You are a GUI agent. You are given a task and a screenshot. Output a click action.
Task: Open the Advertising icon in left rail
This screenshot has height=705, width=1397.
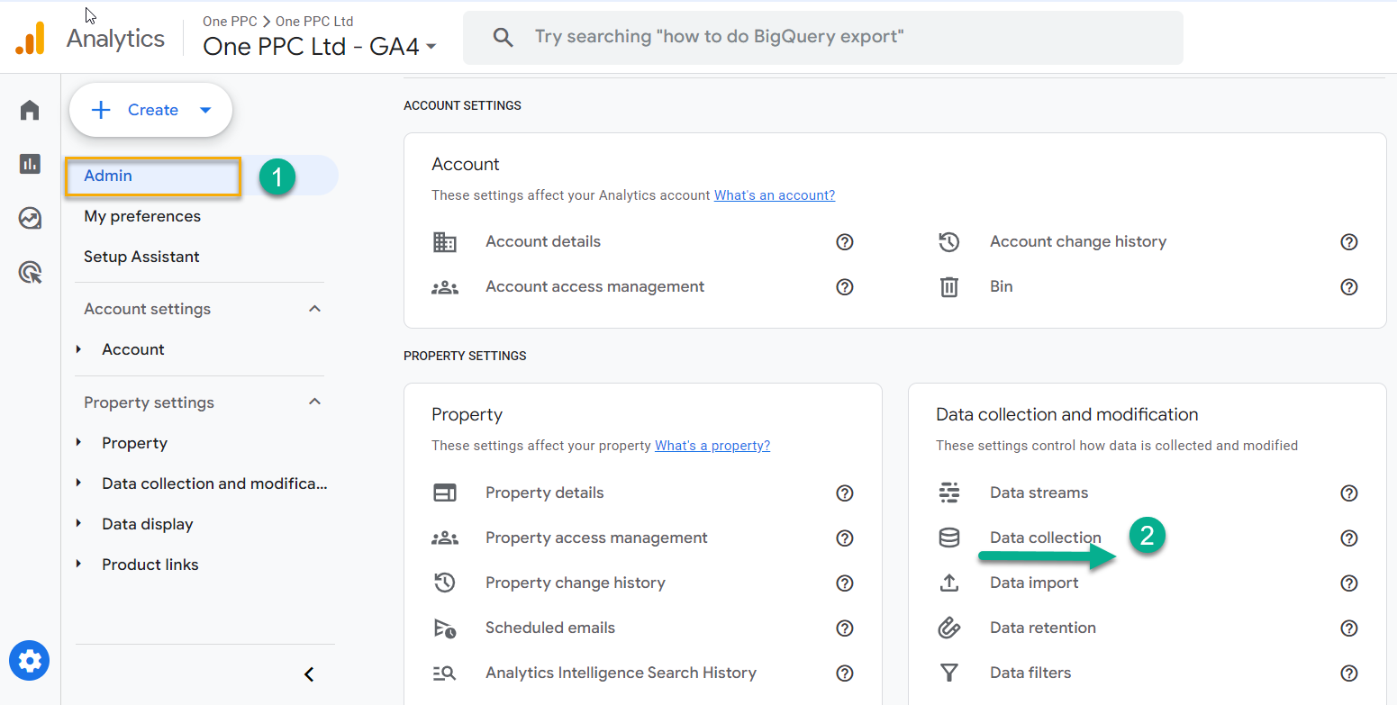[x=30, y=272]
